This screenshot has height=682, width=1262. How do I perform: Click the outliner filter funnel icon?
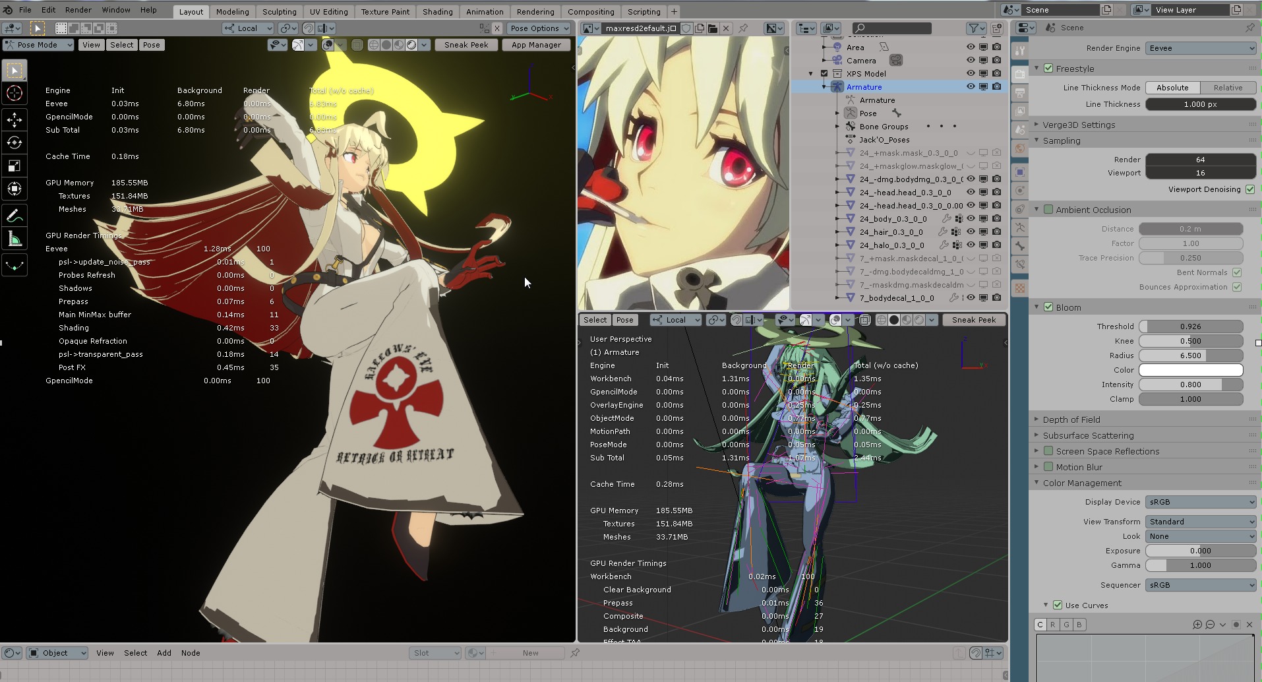(x=973, y=28)
